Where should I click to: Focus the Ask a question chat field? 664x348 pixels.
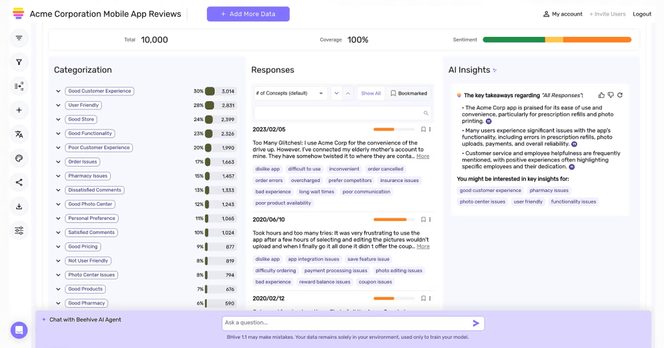pyautogui.click(x=353, y=323)
